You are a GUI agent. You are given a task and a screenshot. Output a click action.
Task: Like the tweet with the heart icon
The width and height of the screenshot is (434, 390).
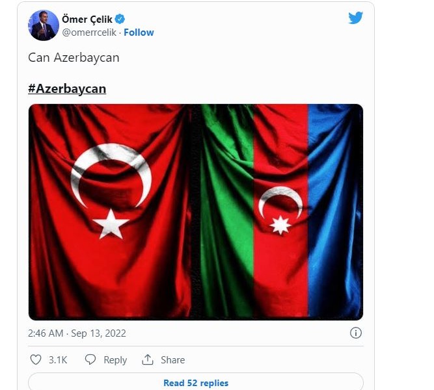(35, 359)
